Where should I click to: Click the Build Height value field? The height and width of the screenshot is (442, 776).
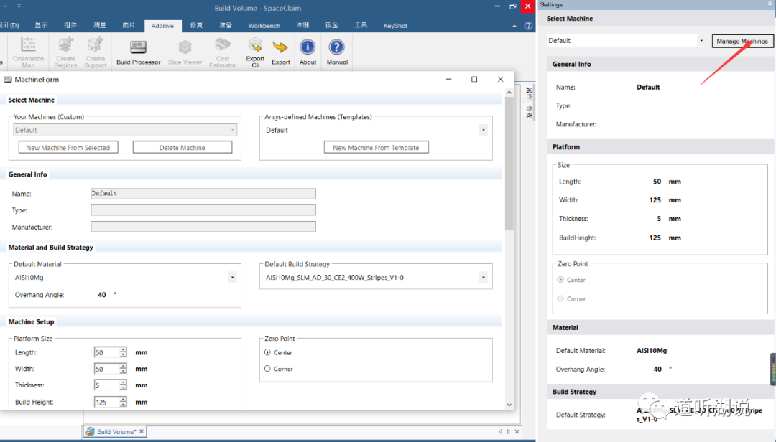click(x=106, y=402)
